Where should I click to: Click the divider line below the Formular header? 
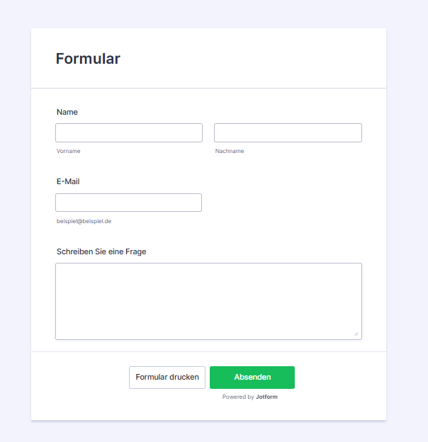coord(208,88)
